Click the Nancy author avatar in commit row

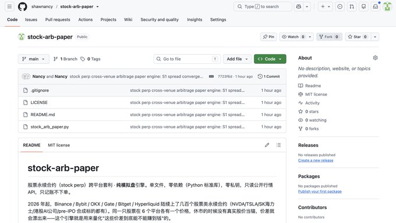pyautogui.click(x=26, y=76)
